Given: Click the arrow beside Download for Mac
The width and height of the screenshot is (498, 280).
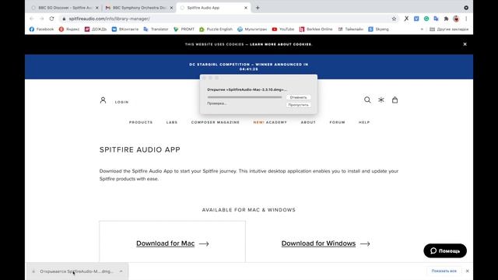Looking at the screenshot, I should tap(204, 243).
